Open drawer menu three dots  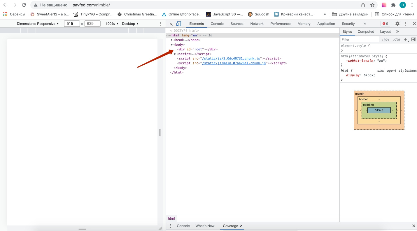tap(171, 226)
